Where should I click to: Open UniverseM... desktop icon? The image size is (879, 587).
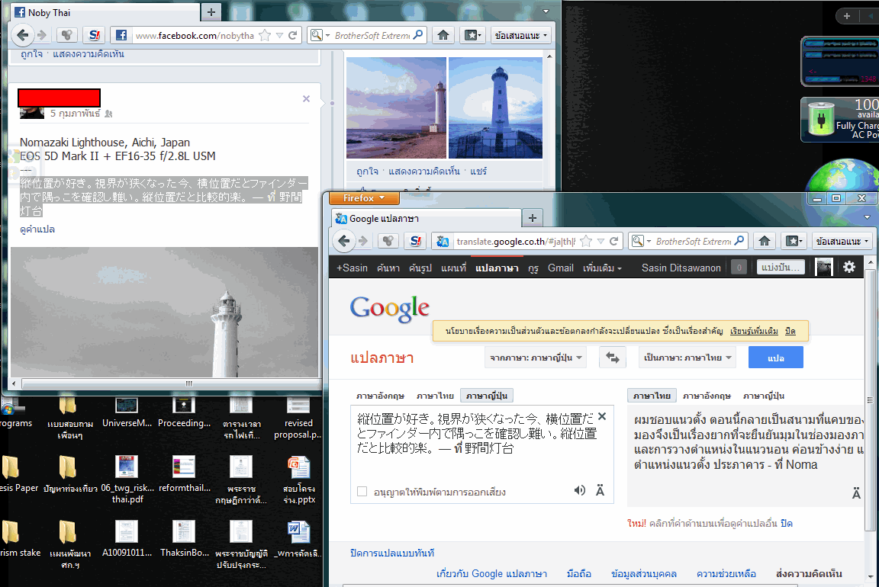127,412
